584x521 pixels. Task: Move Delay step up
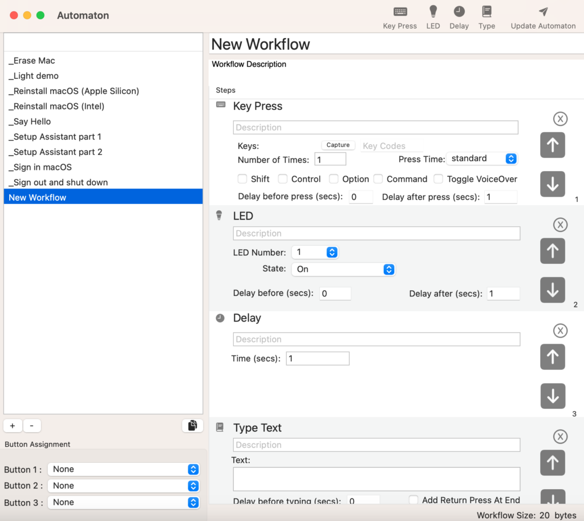pos(553,357)
